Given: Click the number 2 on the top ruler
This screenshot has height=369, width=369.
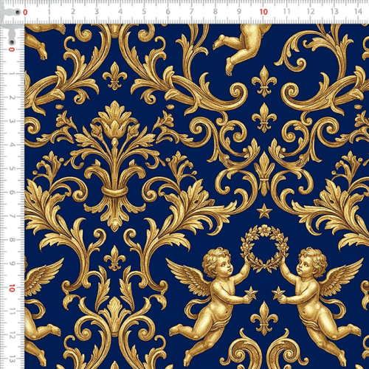Looking at the screenshot, I should click(x=73, y=12).
